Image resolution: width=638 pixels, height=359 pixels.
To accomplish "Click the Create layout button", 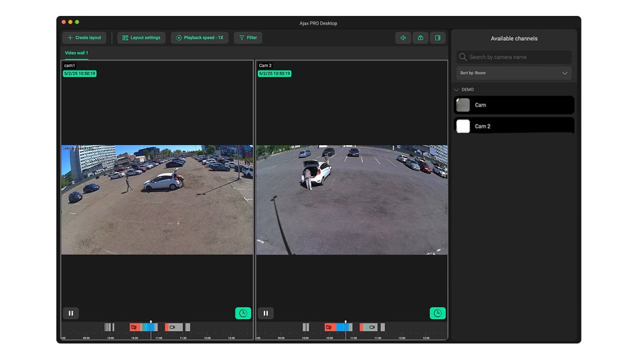I will click(84, 38).
